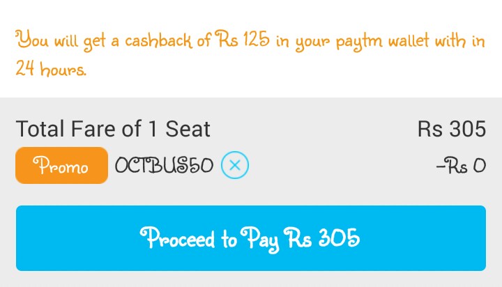Screen dimensions: 502x287
Task: Tap the 24 hours text line
Action: click(52, 70)
